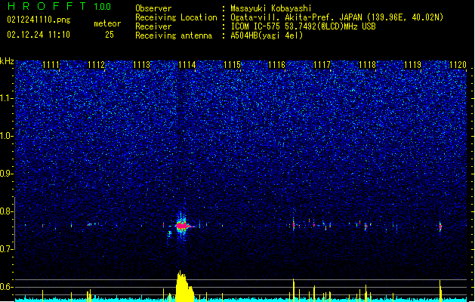Click the large red meteor echo at 1114
The height and width of the screenshot is (302, 475).
point(182,226)
